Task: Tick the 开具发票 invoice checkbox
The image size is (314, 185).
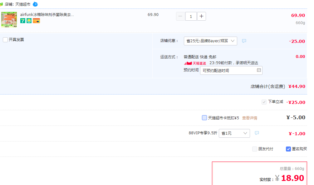Action: [x=5, y=39]
